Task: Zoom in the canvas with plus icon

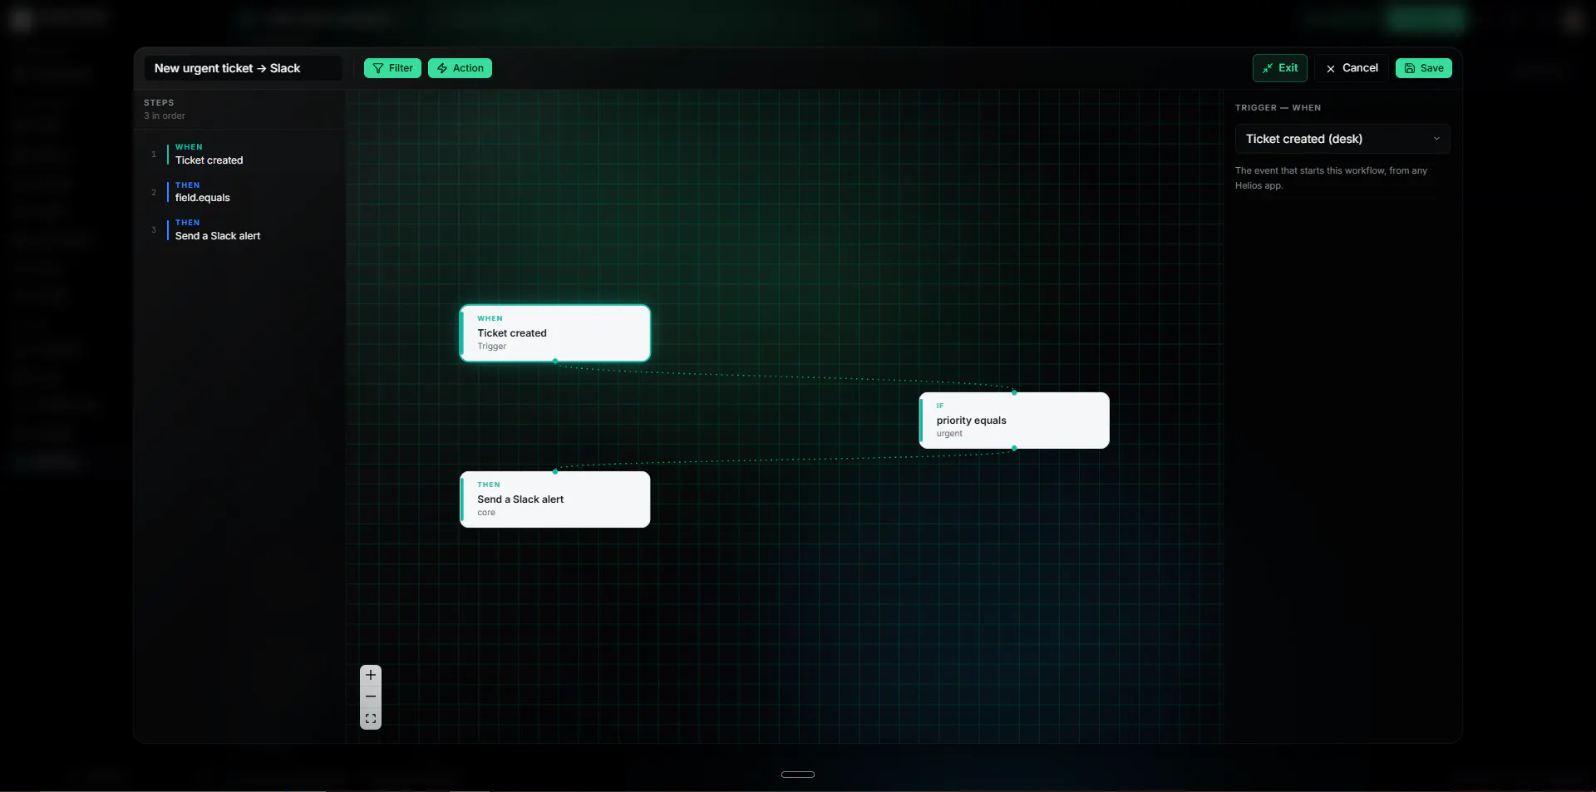Action: 371,675
